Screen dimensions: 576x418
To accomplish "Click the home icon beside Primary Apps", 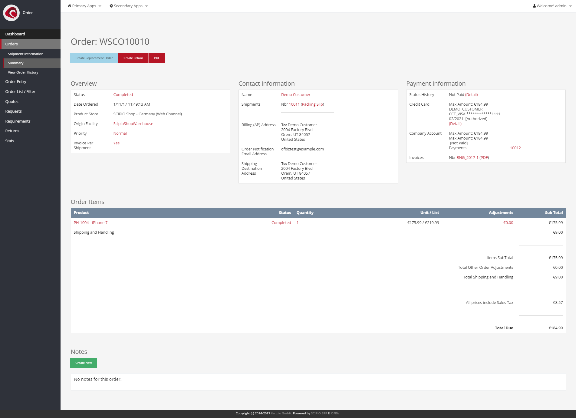I will point(69,5).
